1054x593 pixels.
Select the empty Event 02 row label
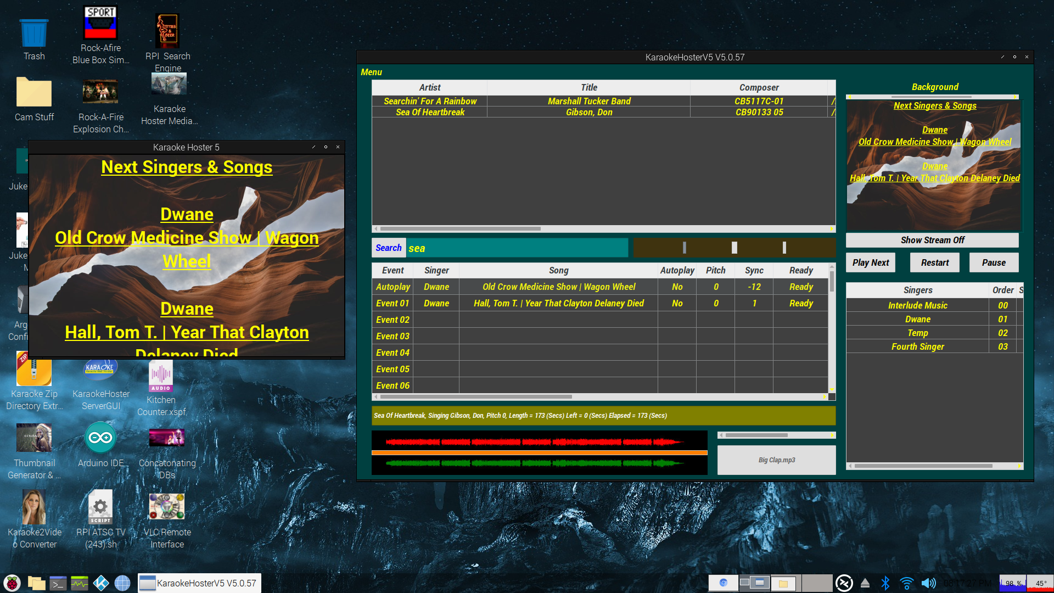click(x=393, y=320)
